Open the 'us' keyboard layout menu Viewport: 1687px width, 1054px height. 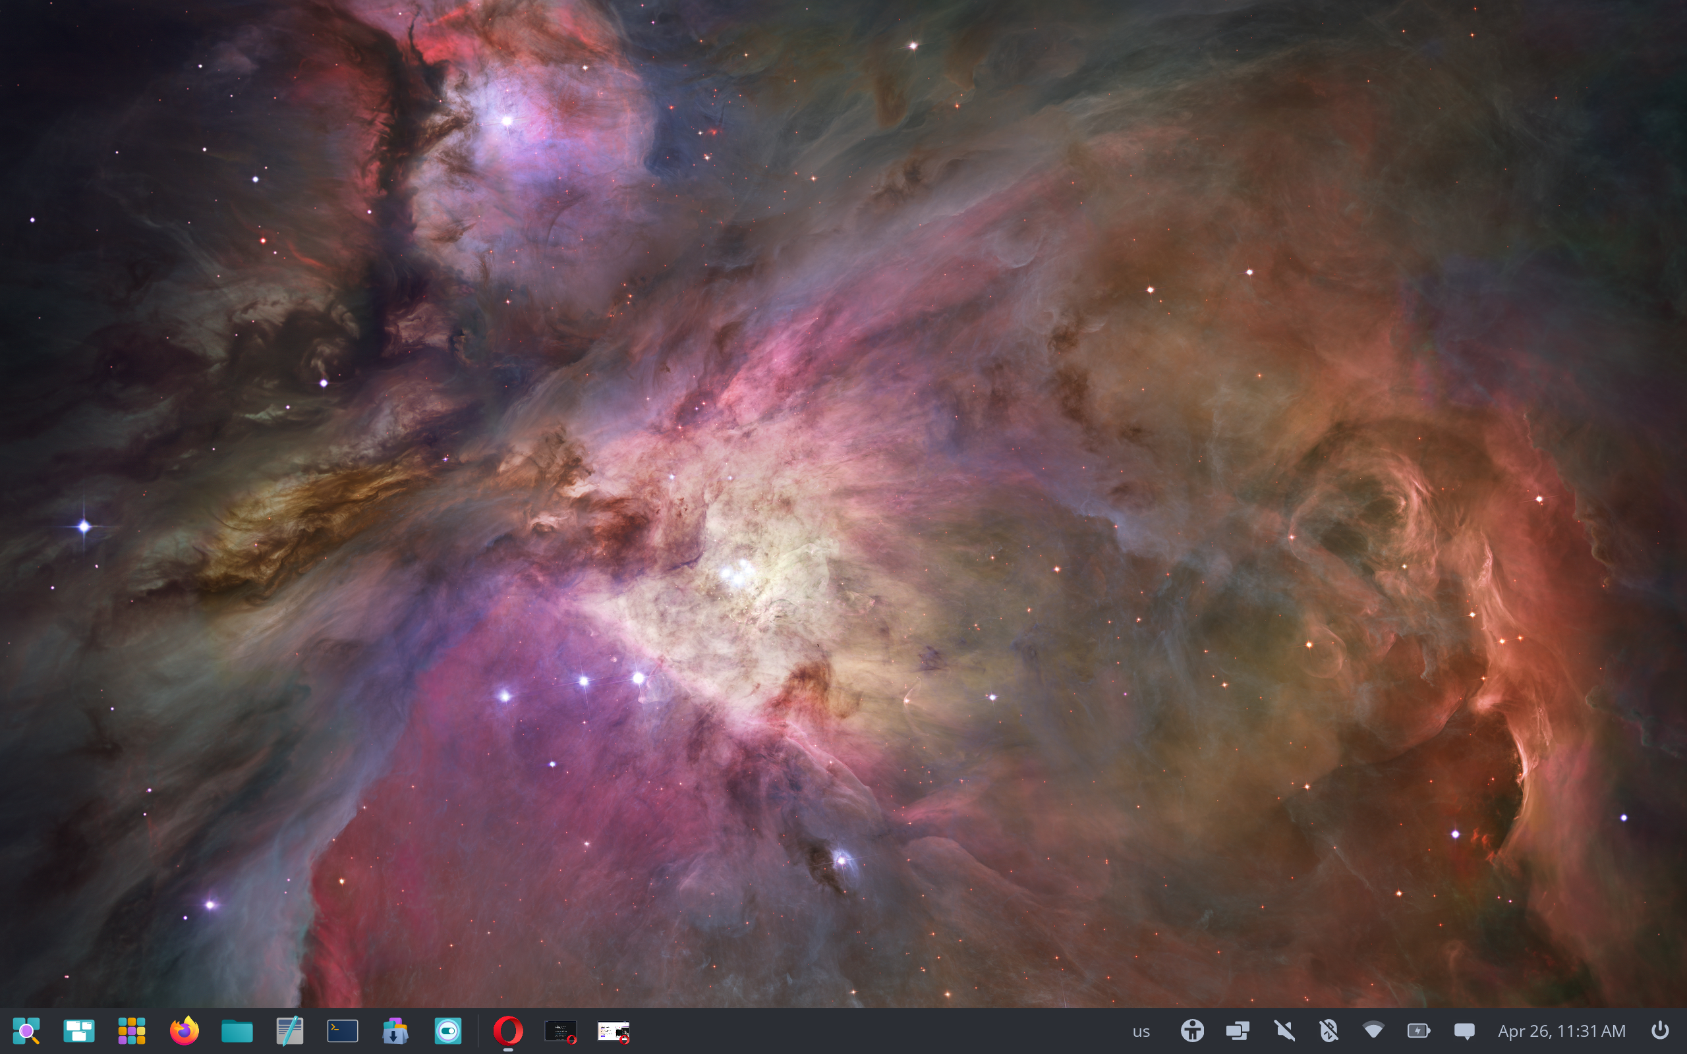1141,1030
